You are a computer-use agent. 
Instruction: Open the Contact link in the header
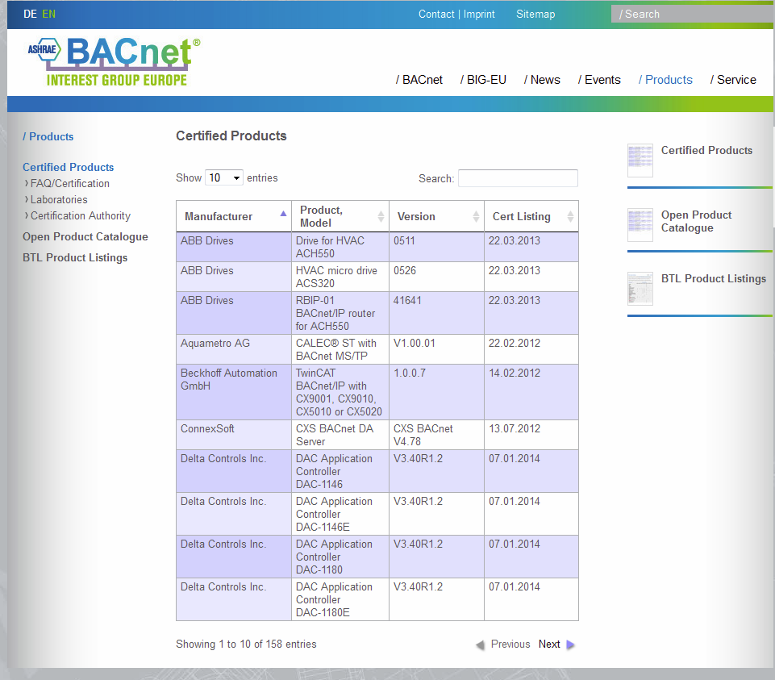click(x=436, y=14)
